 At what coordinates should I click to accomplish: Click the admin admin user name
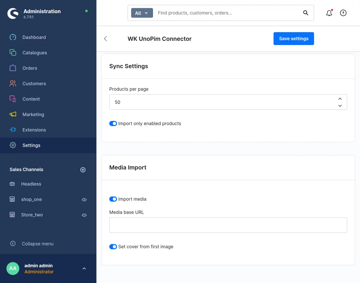(38, 266)
